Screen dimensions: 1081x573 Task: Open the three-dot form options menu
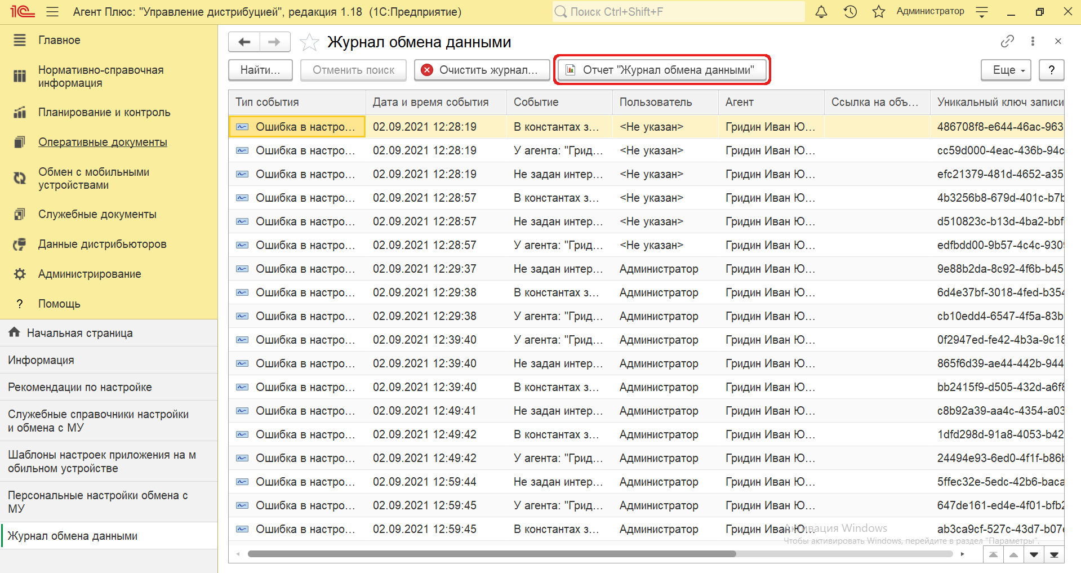coord(1033,41)
